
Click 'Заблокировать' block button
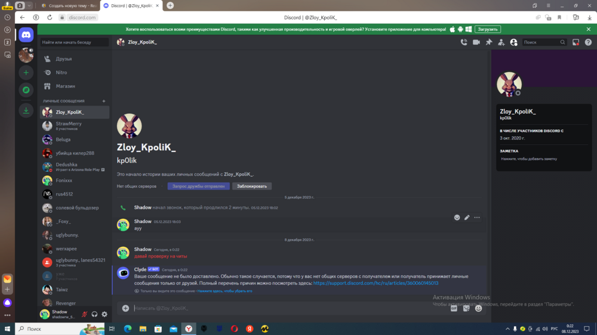(252, 187)
